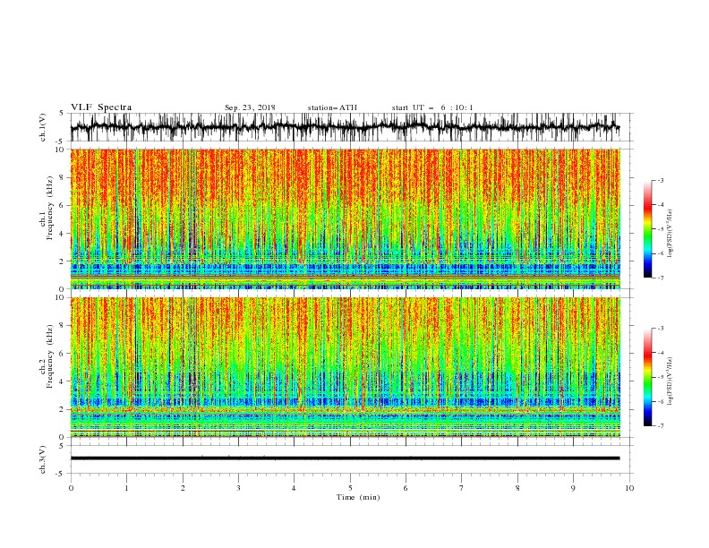Click the ch.1 Frequency (kHz) axis label
The height and width of the screenshot is (548, 709).
47,208
